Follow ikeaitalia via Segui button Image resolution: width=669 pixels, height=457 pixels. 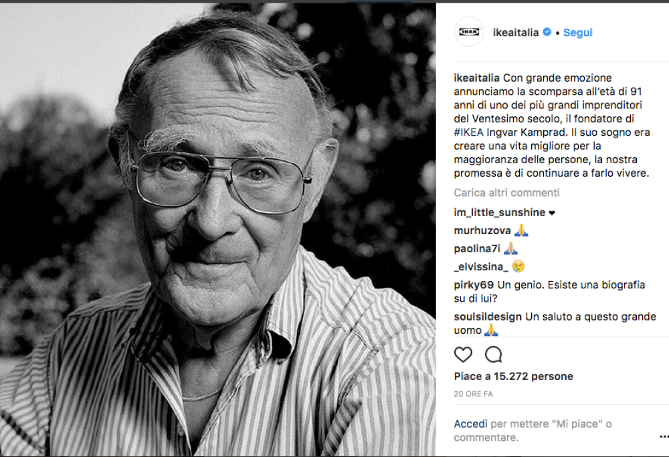click(x=577, y=32)
